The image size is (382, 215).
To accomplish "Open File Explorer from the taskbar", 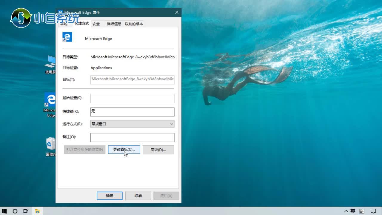I will 37,211.
